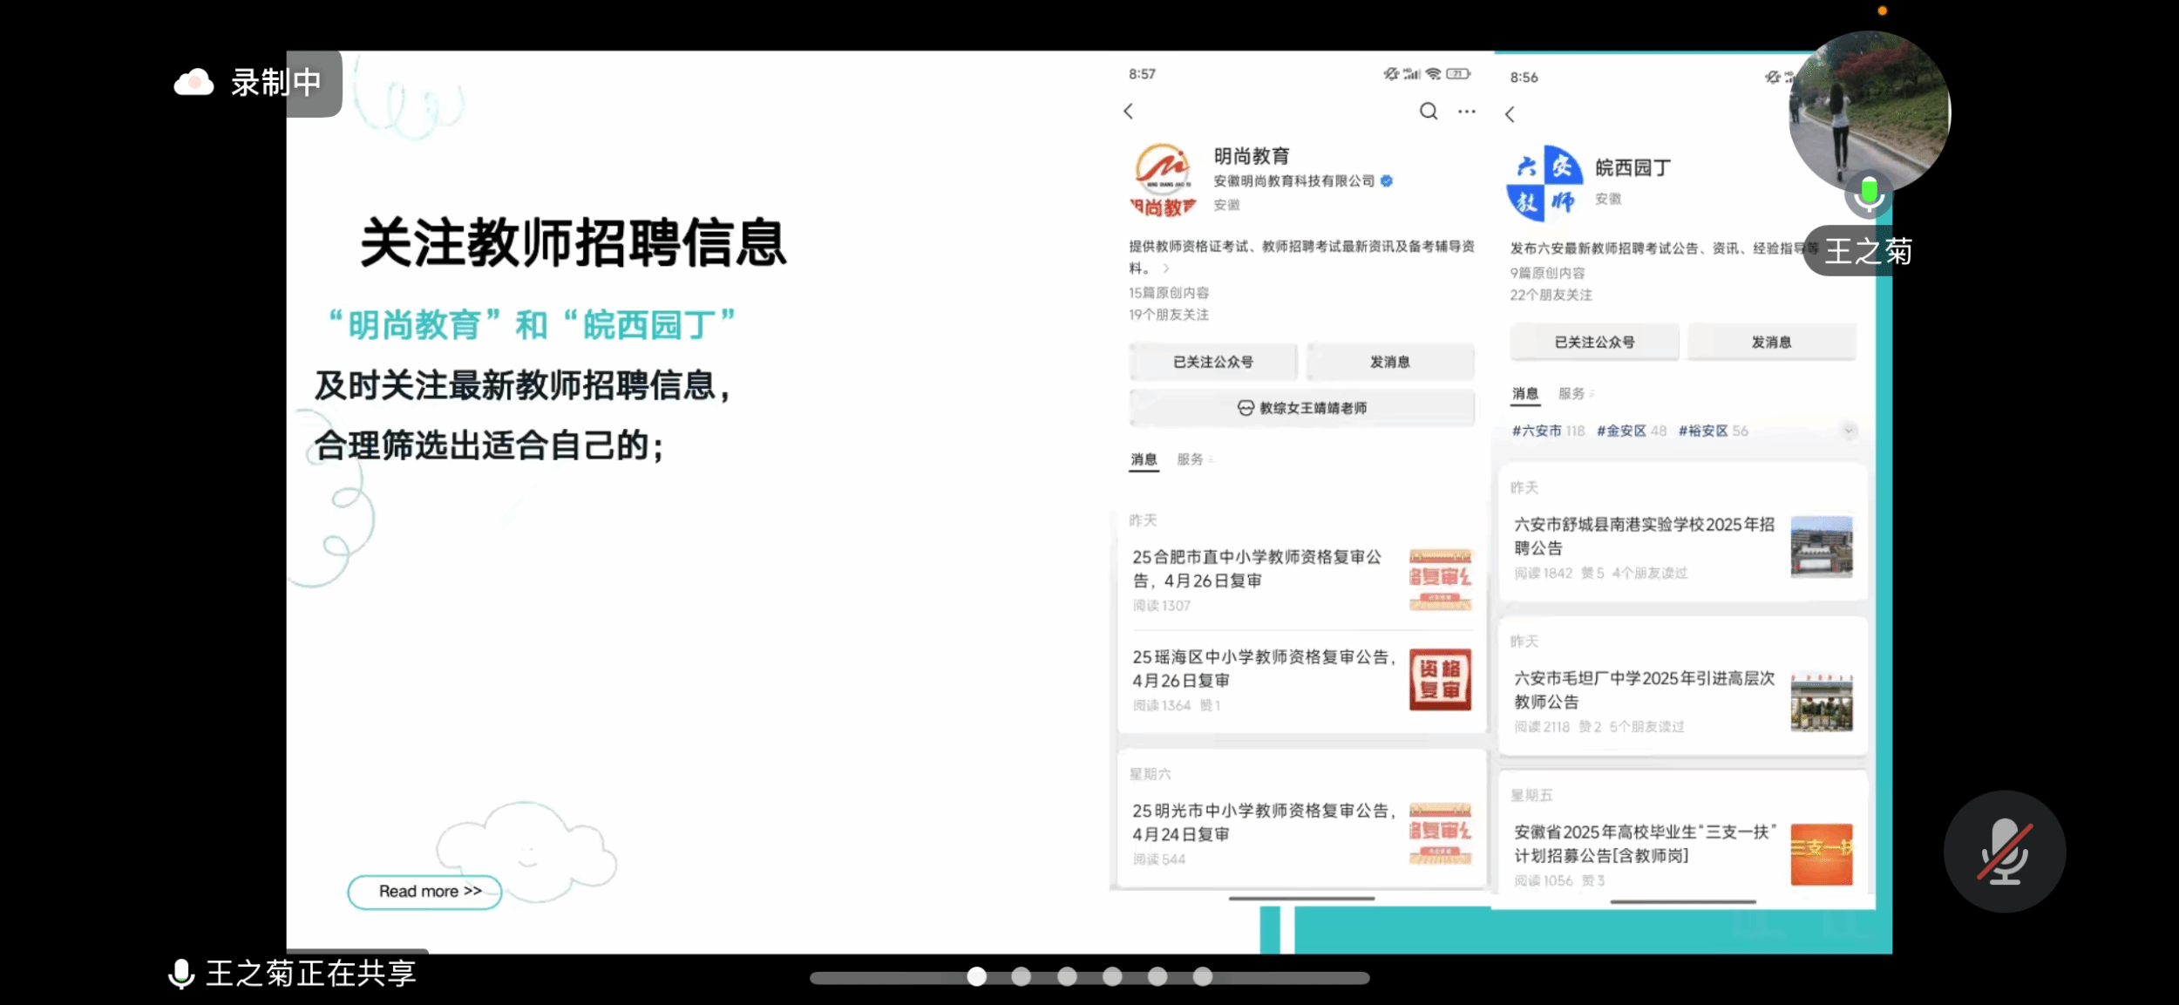Open the three-dot more menu icon
The height and width of the screenshot is (1005, 2179).
(1467, 112)
